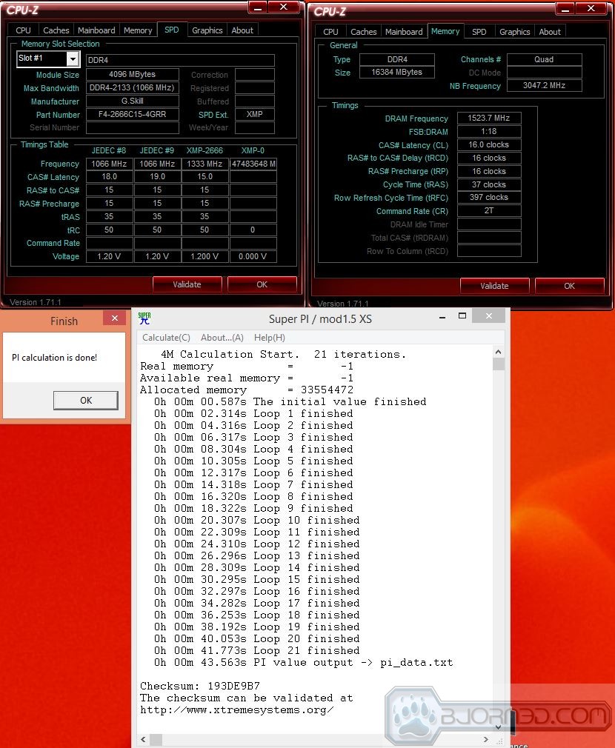Open the Help(H) menu in Super PI
Image resolution: width=615 pixels, height=748 pixels.
point(270,337)
